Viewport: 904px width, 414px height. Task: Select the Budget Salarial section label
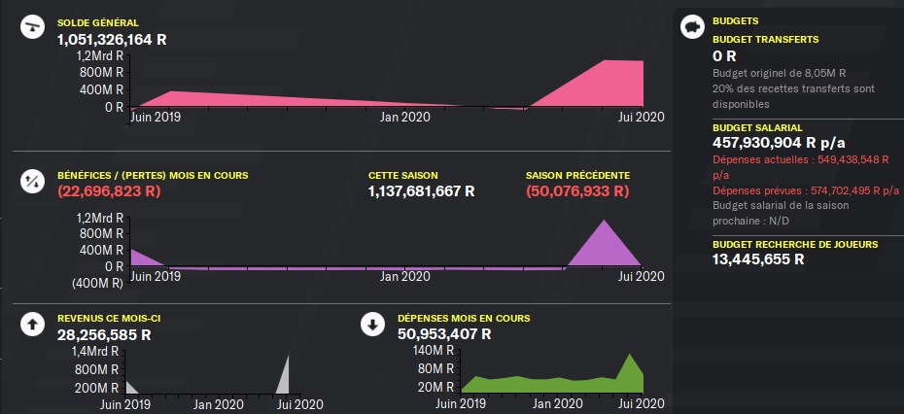[x=757, y=127]
